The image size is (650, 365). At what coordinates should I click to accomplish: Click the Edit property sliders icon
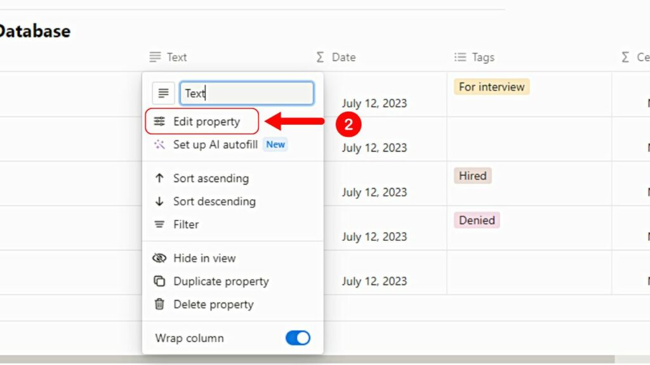pyautogui.click(x=159, y=122)
